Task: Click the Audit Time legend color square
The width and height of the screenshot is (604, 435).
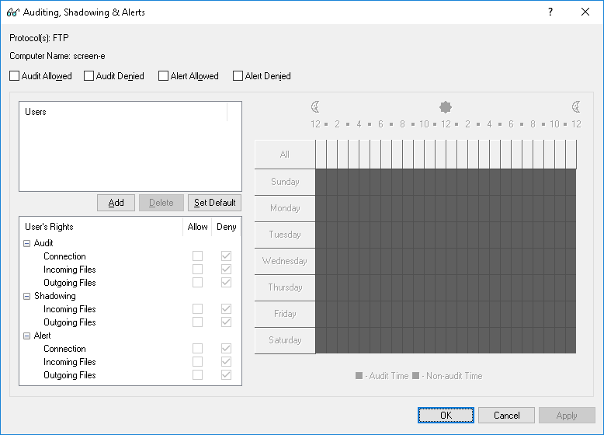Action: pos(359,376)
